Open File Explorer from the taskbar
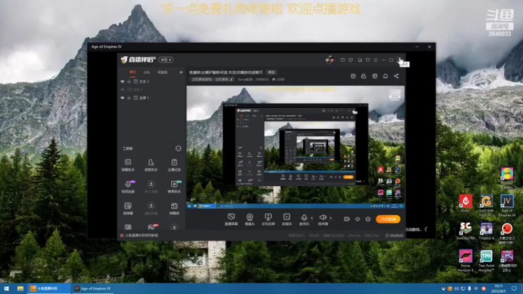 click(20, 289)
